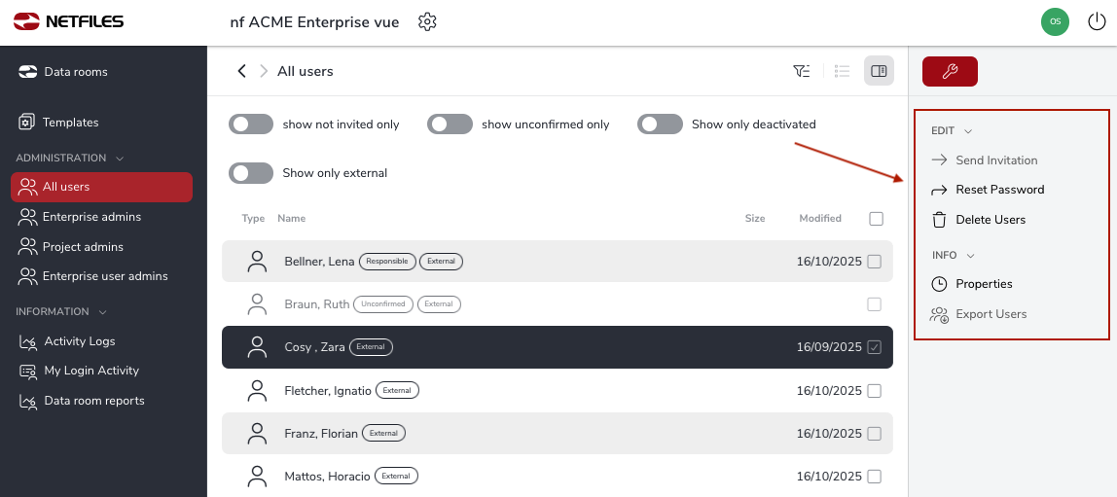Open the Data rooms link
Screen dimensions: 1117x497
pyautogui.click(x=75, y=72)
